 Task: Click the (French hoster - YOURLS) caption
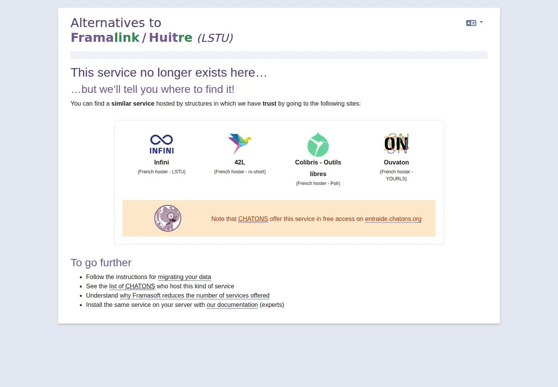pos(396,175)
